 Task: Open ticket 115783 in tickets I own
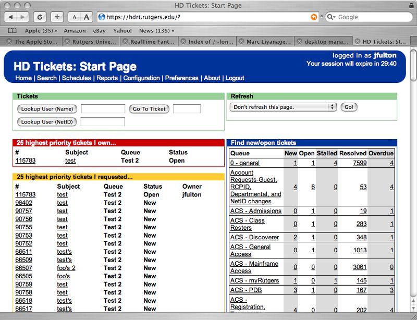tap(25, 161)
